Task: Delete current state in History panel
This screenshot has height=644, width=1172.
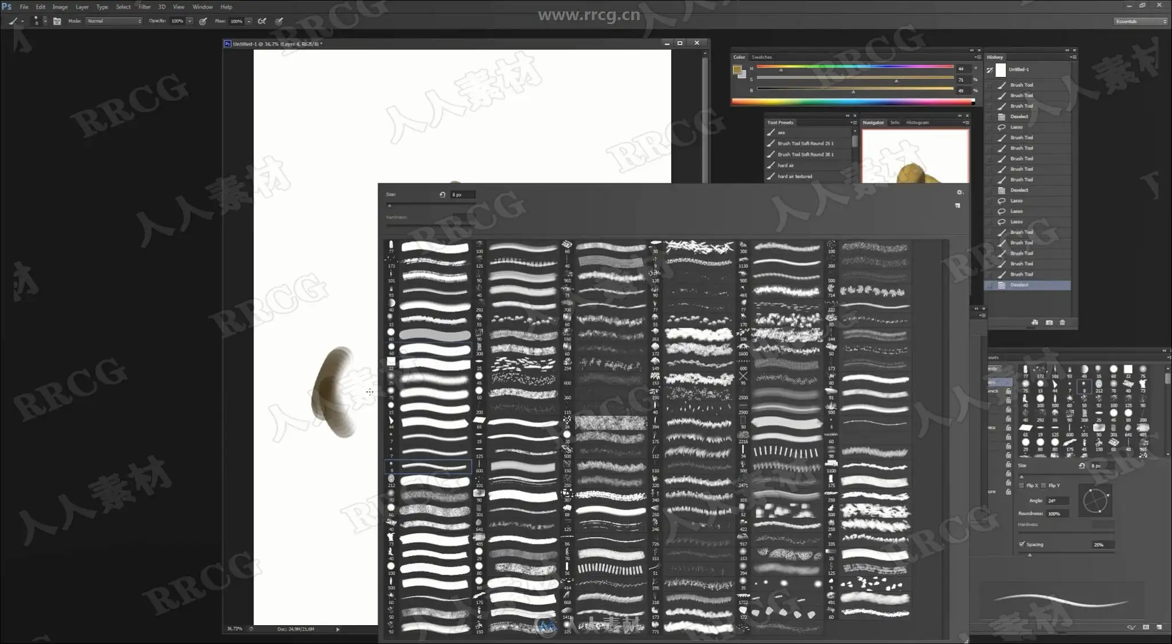Action: point(1063,323)
